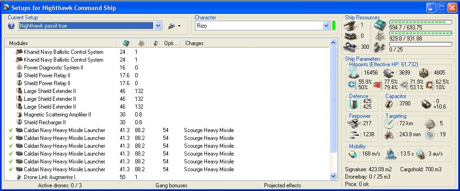Click the Signature: 423.09 m2 value

[368, 169]
